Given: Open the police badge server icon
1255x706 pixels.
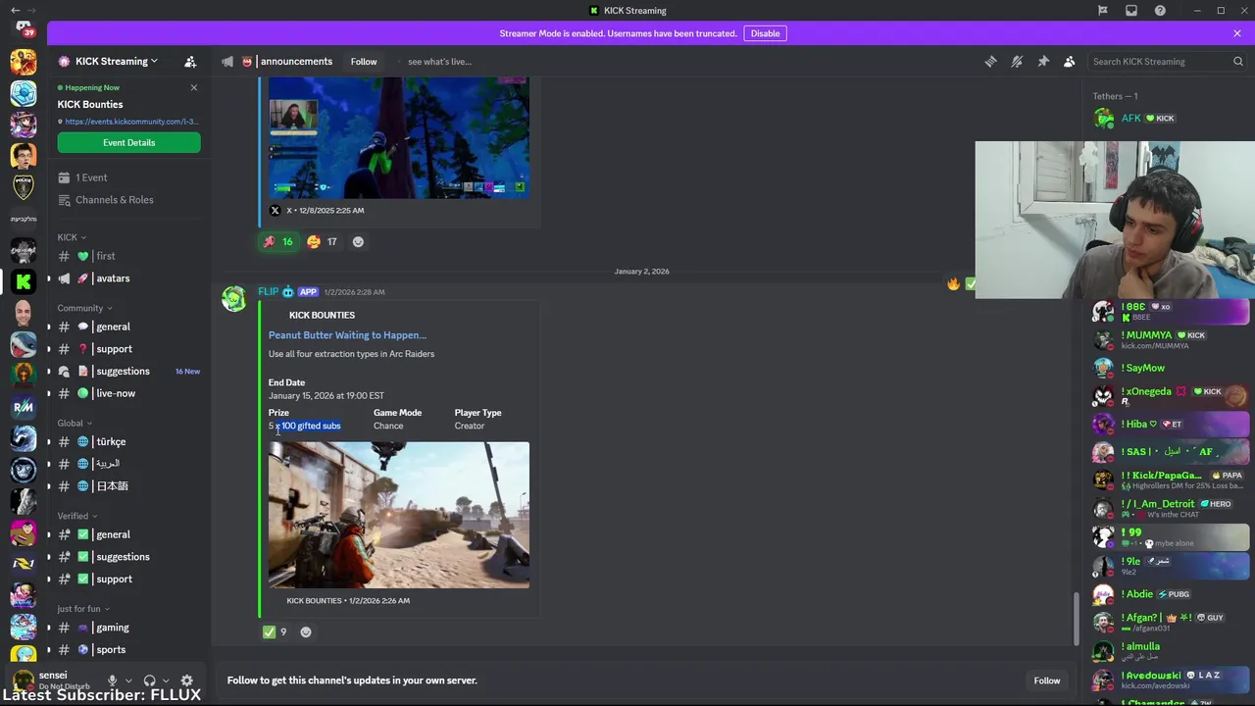Looking at the screenshot, I should coord(24,187).
